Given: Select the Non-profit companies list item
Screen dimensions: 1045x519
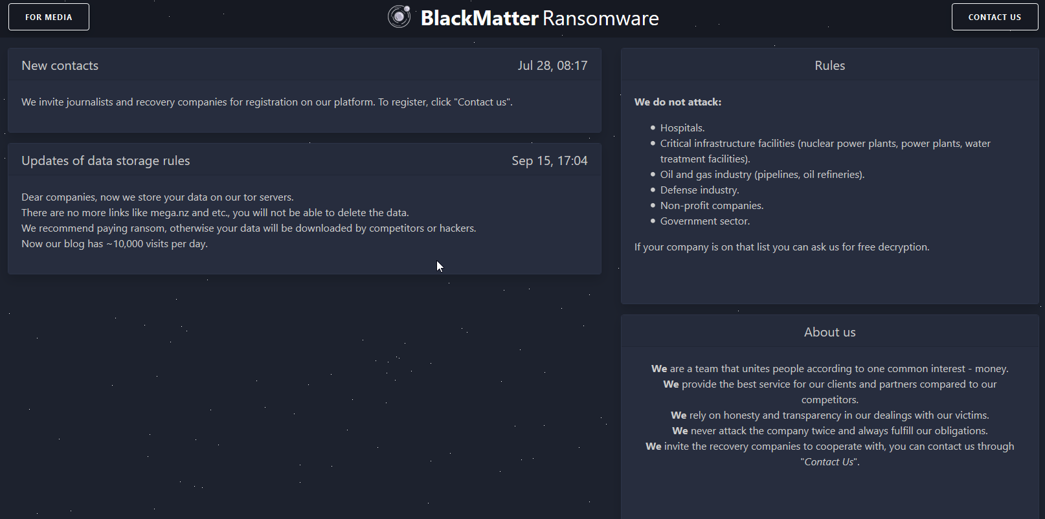Looking at the screenshot, I should tap(712, 206).
